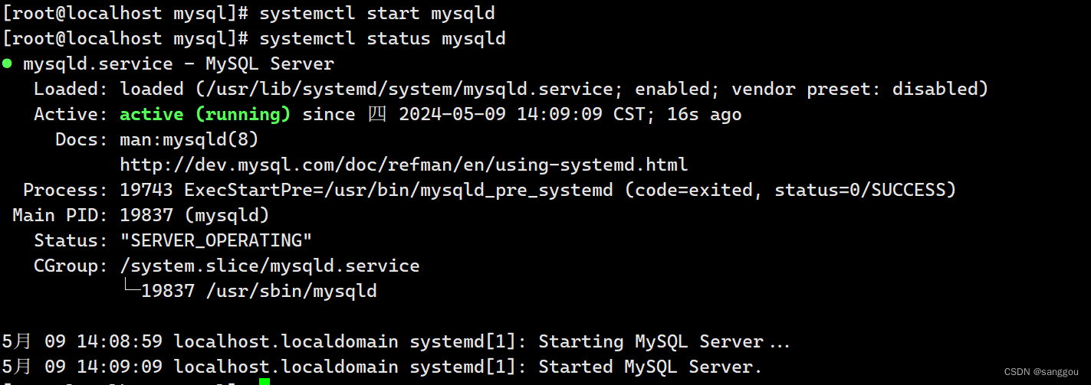Click the CSDN @sanggou watermark

(x=1040, y=370)
